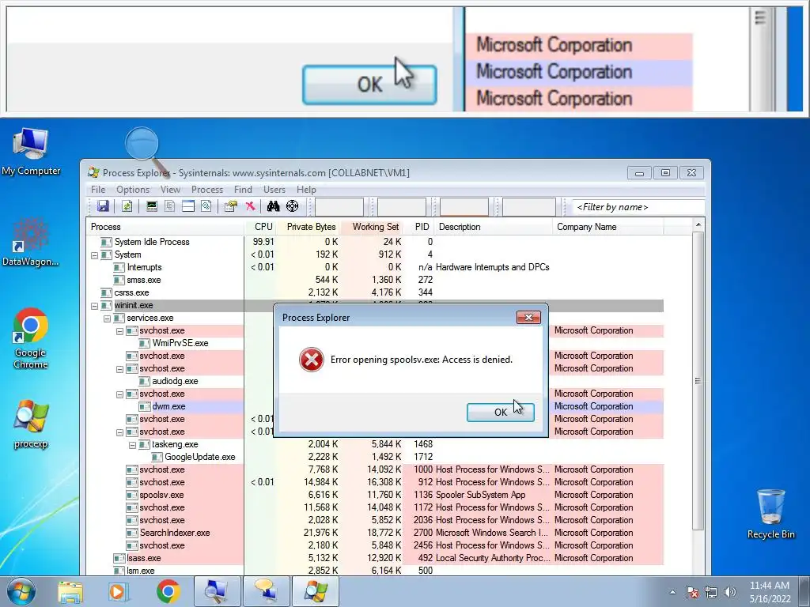Open the Windows Start menu orb
Screen dimensions: 810x607
[21, 591]
